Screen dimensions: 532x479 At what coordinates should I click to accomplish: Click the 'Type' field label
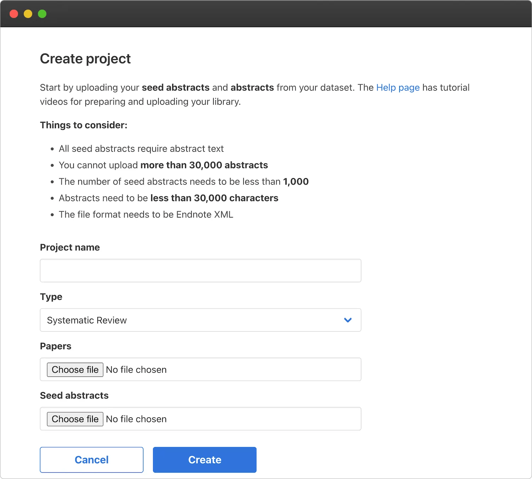pos(51,297)
